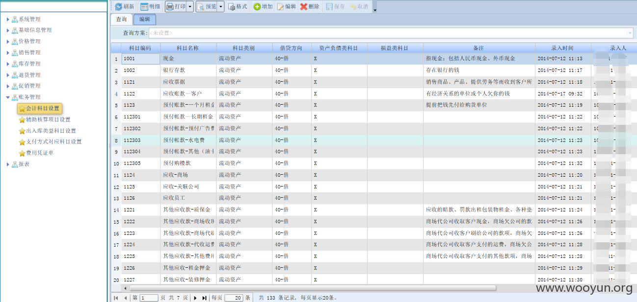Collapse the 账务管理 tree node arrow
Screen dimensions: 637x302
click(8, 97)
